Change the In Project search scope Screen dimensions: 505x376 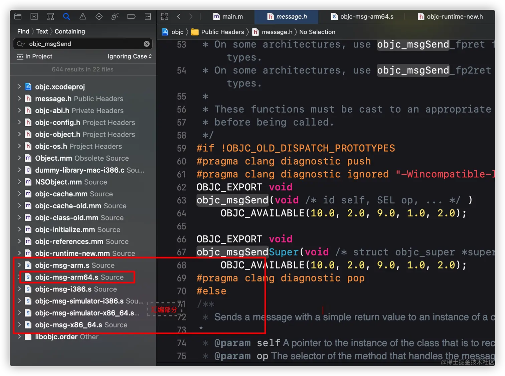point(35,56)
